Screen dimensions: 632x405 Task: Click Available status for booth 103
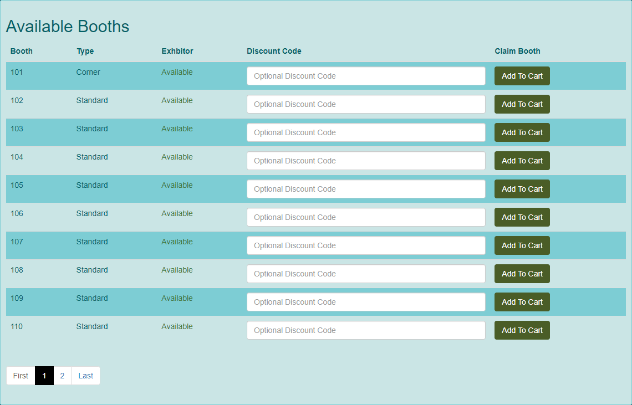click(177, 129)
